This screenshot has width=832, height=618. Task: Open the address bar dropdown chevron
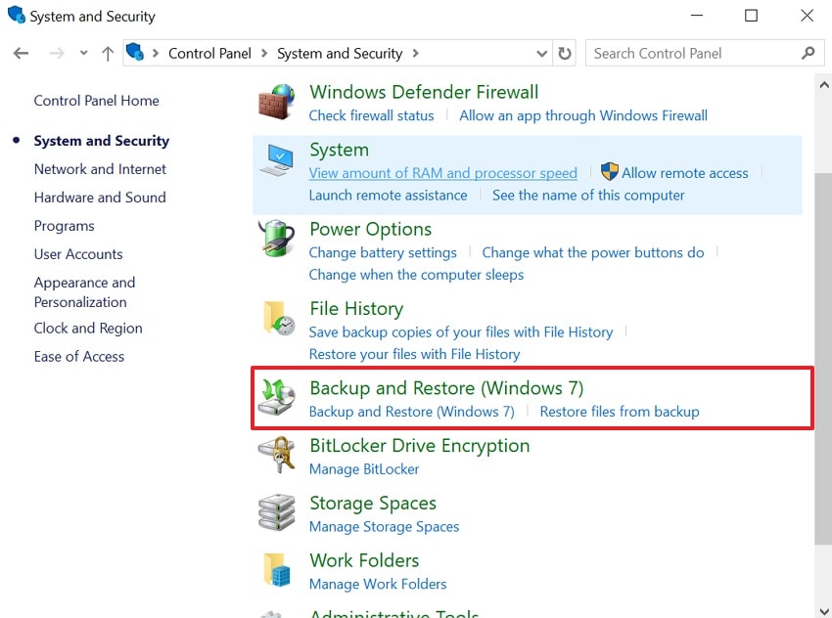coord(541,54)
